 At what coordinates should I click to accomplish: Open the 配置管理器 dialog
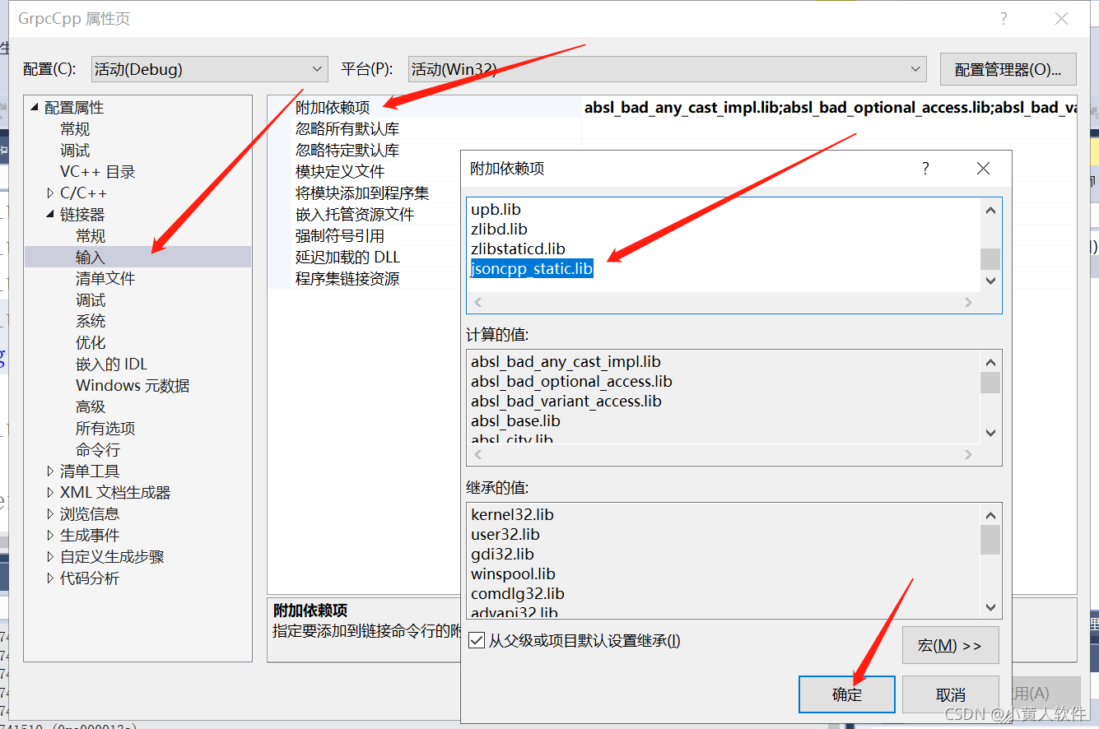(x=1008, y=69)
